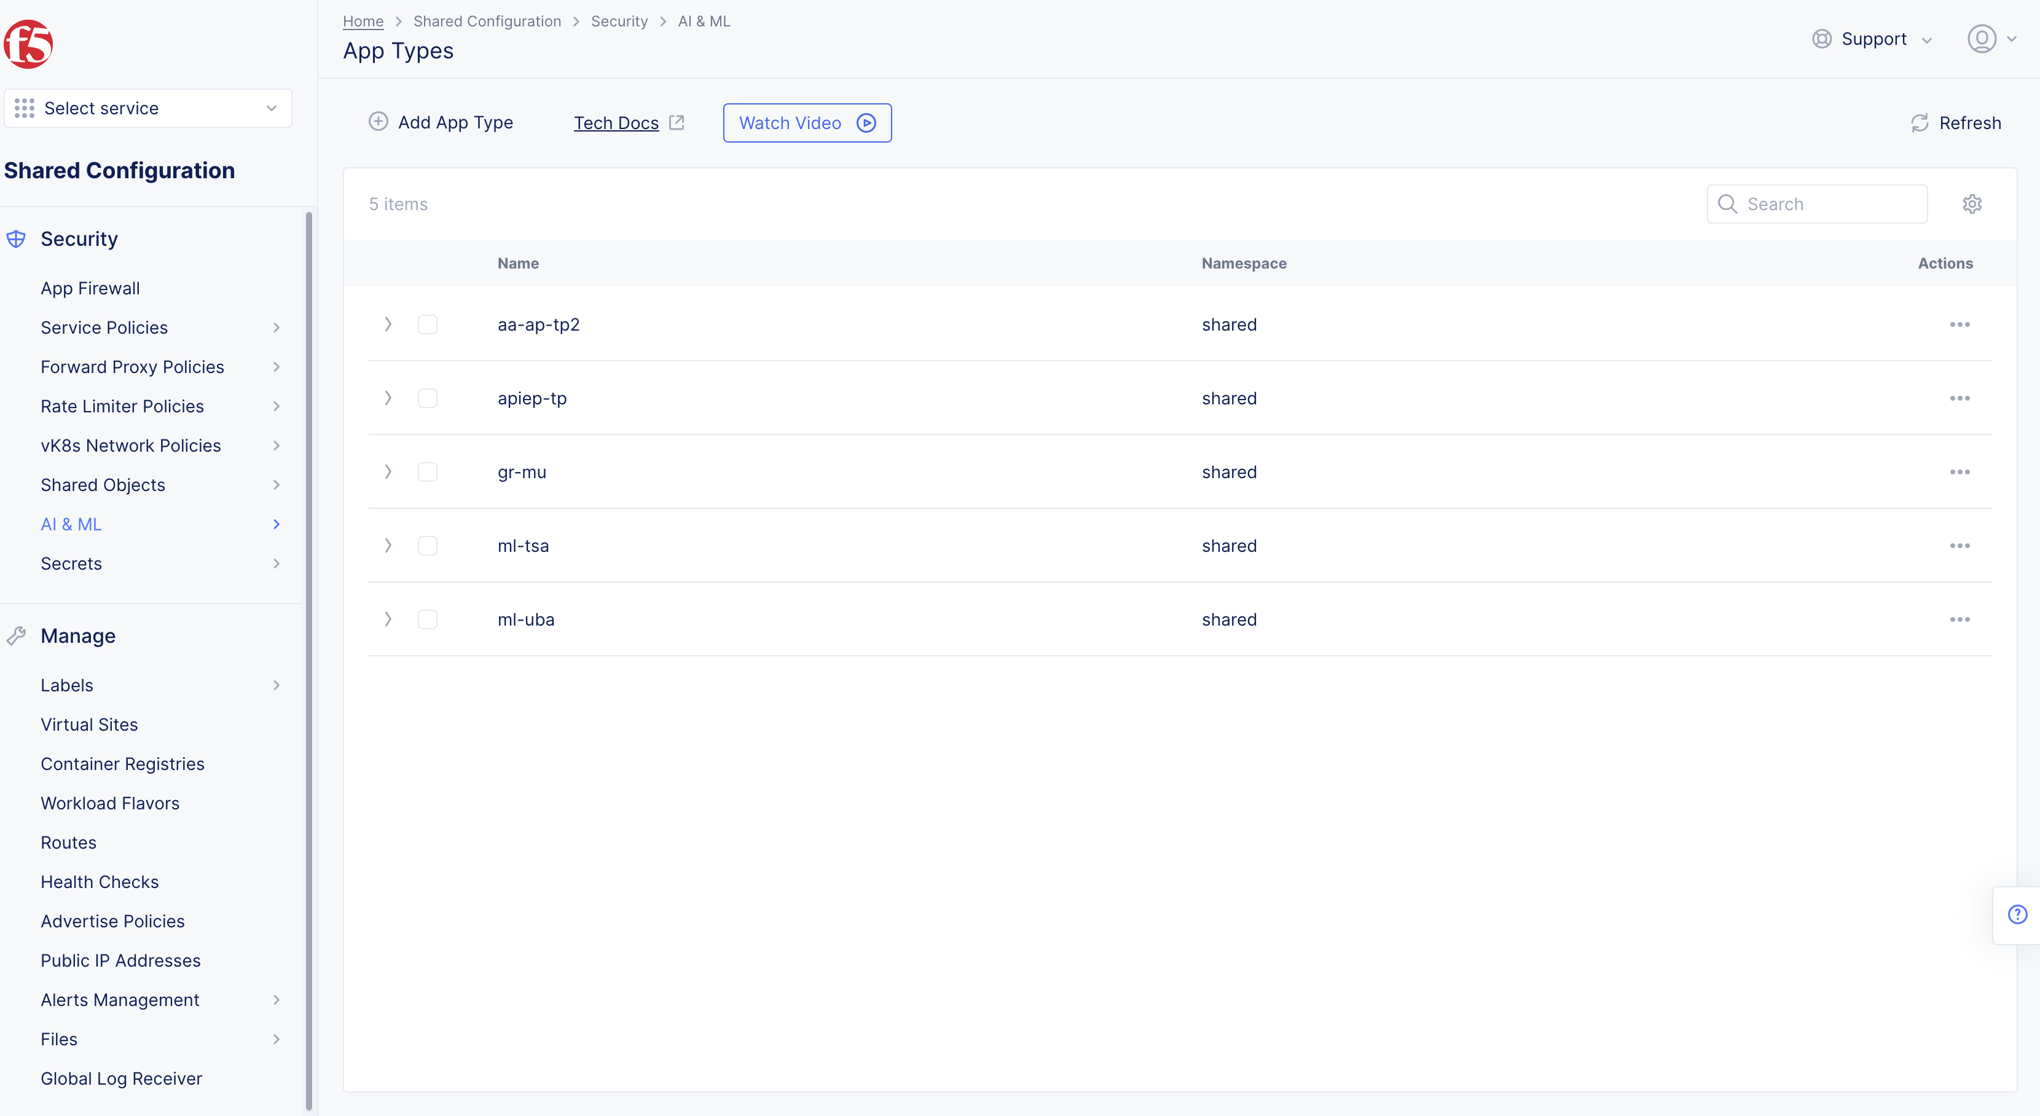Click the Watch Video button

[x=807, y=123]
